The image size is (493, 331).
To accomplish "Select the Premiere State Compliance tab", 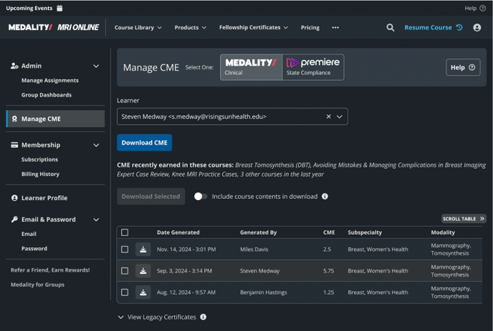I will [313, 67].
